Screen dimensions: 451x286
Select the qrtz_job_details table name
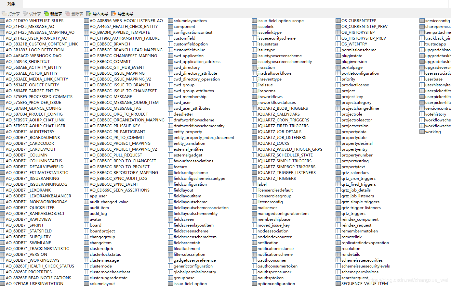[x=356, y=190]
